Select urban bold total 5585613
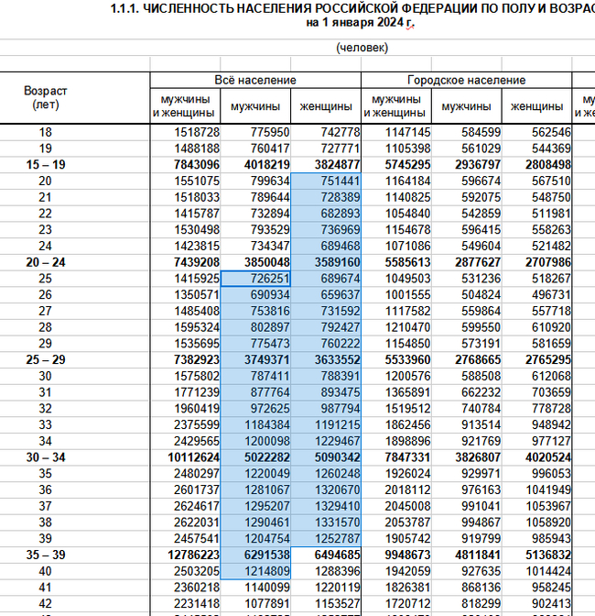595x616 pixels. pyautogui.click(x=396, y=262)
